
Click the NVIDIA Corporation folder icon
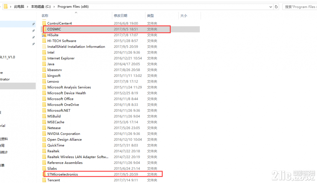click(x=44, y=134)
